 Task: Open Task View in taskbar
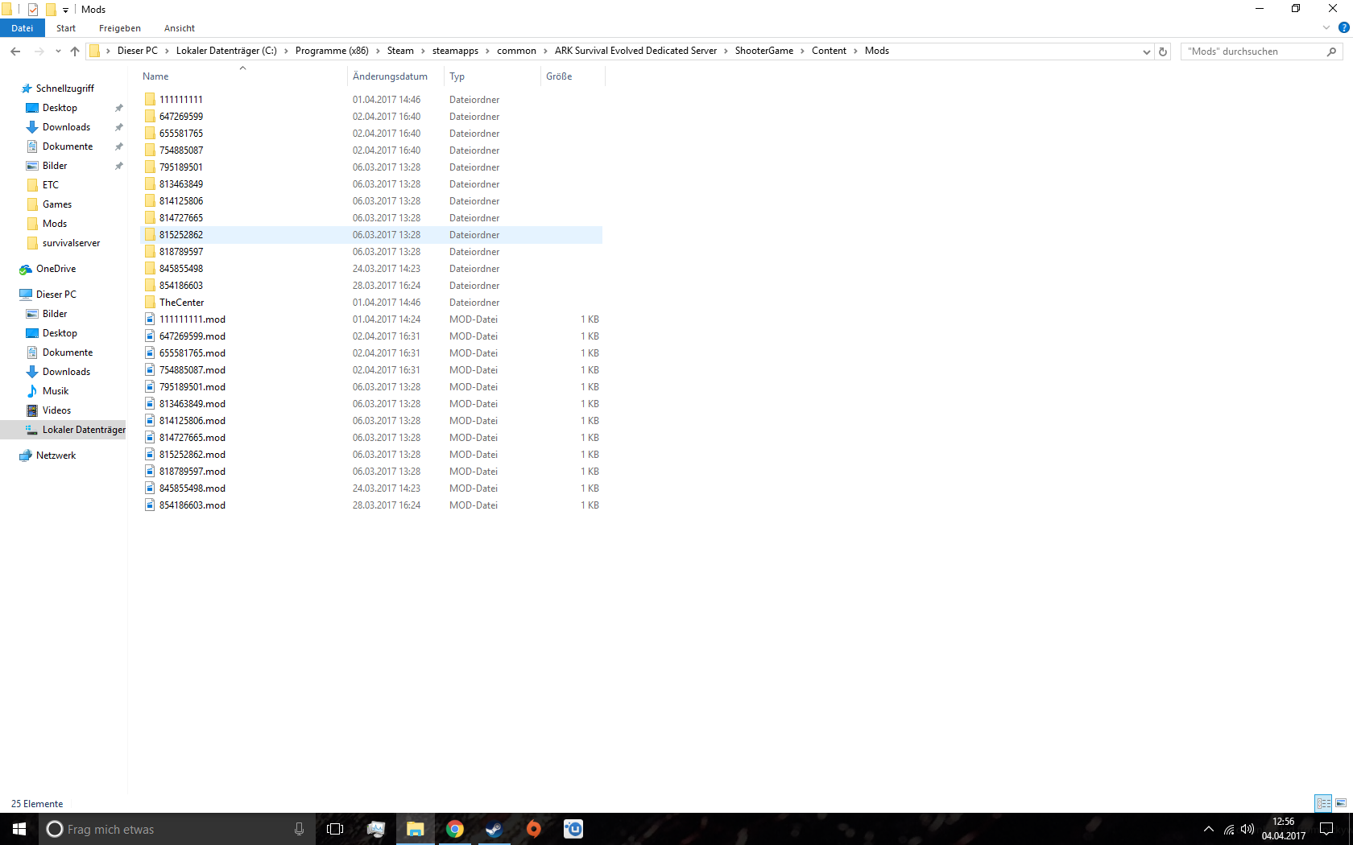[x=335, y=829]
